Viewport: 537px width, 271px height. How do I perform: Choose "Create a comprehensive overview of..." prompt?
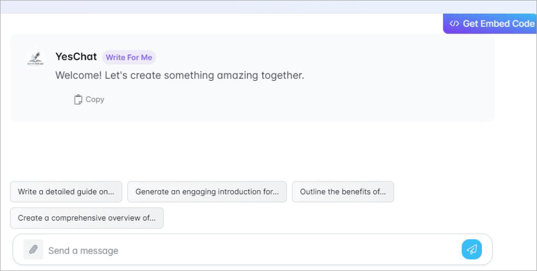(87, 218)
